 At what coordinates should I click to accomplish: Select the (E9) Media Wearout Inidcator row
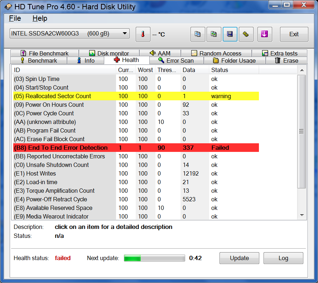pos(136,216)
